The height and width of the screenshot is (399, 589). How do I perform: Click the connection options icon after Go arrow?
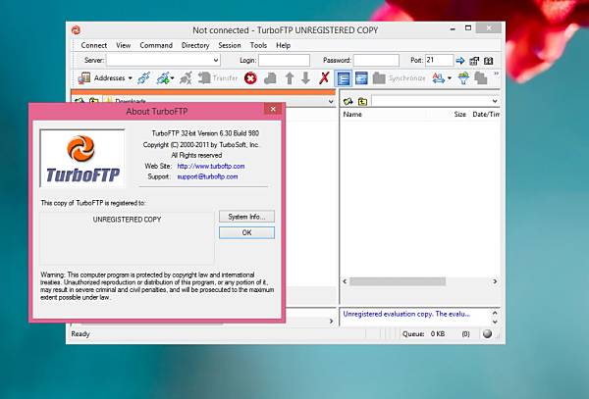point(474,61)
